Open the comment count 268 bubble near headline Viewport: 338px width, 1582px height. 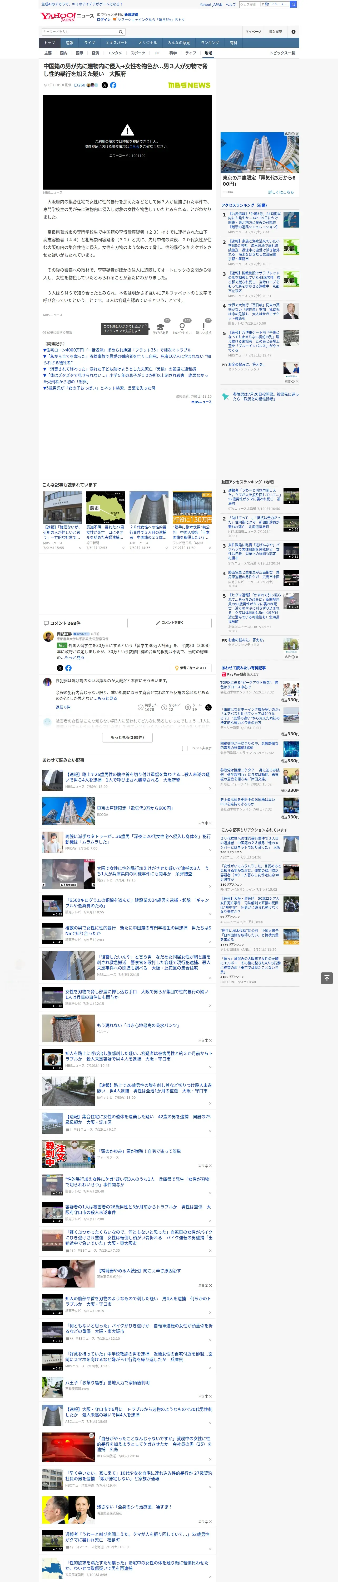tap(80, 85)
